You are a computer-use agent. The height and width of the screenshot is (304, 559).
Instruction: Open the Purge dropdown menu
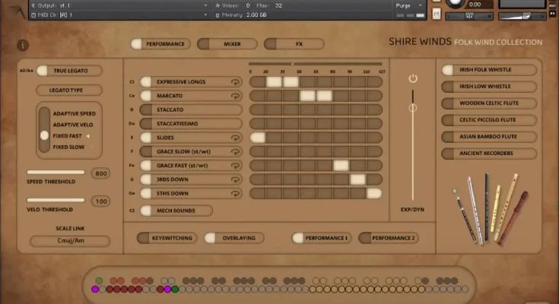point(408,5)
